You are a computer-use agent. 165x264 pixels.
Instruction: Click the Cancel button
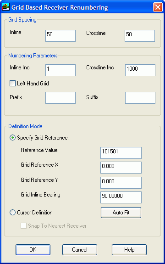click(x=80, y=250)
